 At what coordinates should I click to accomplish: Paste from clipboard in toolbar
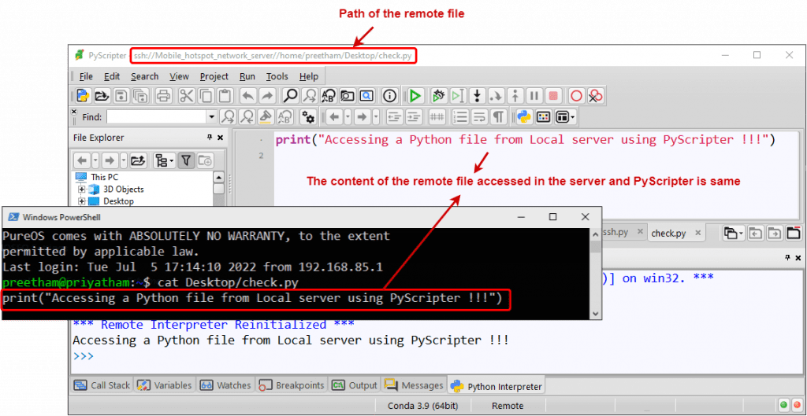point(225,95)
